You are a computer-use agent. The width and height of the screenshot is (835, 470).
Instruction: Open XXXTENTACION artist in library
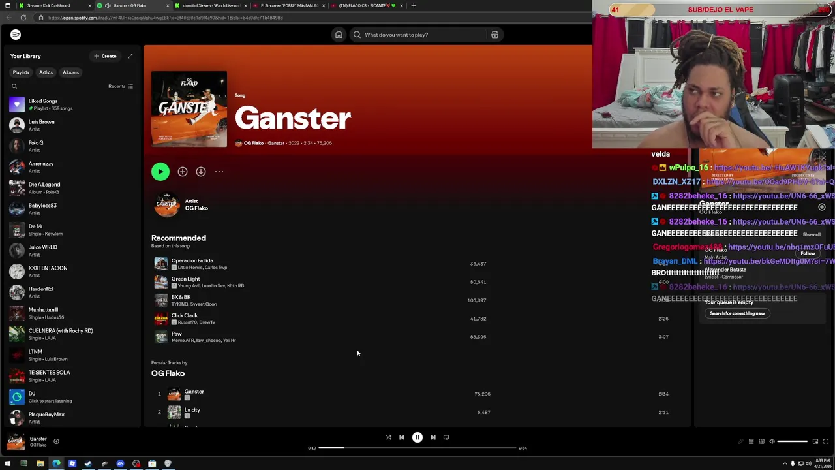pos(72,272)
